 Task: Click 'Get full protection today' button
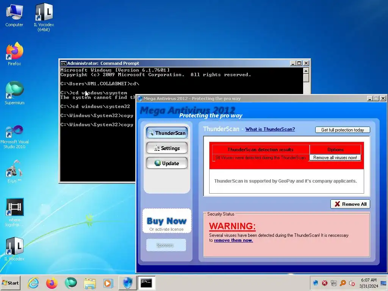pyautogui.click(x=343, y=130)
